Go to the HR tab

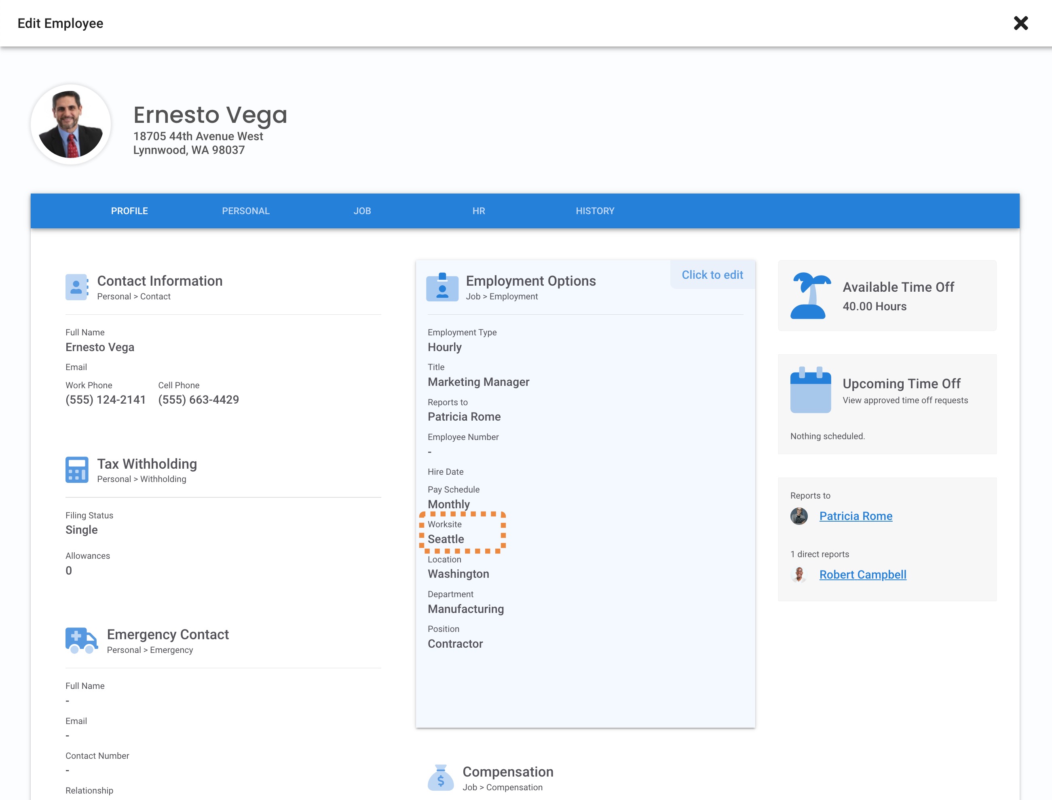479,211
